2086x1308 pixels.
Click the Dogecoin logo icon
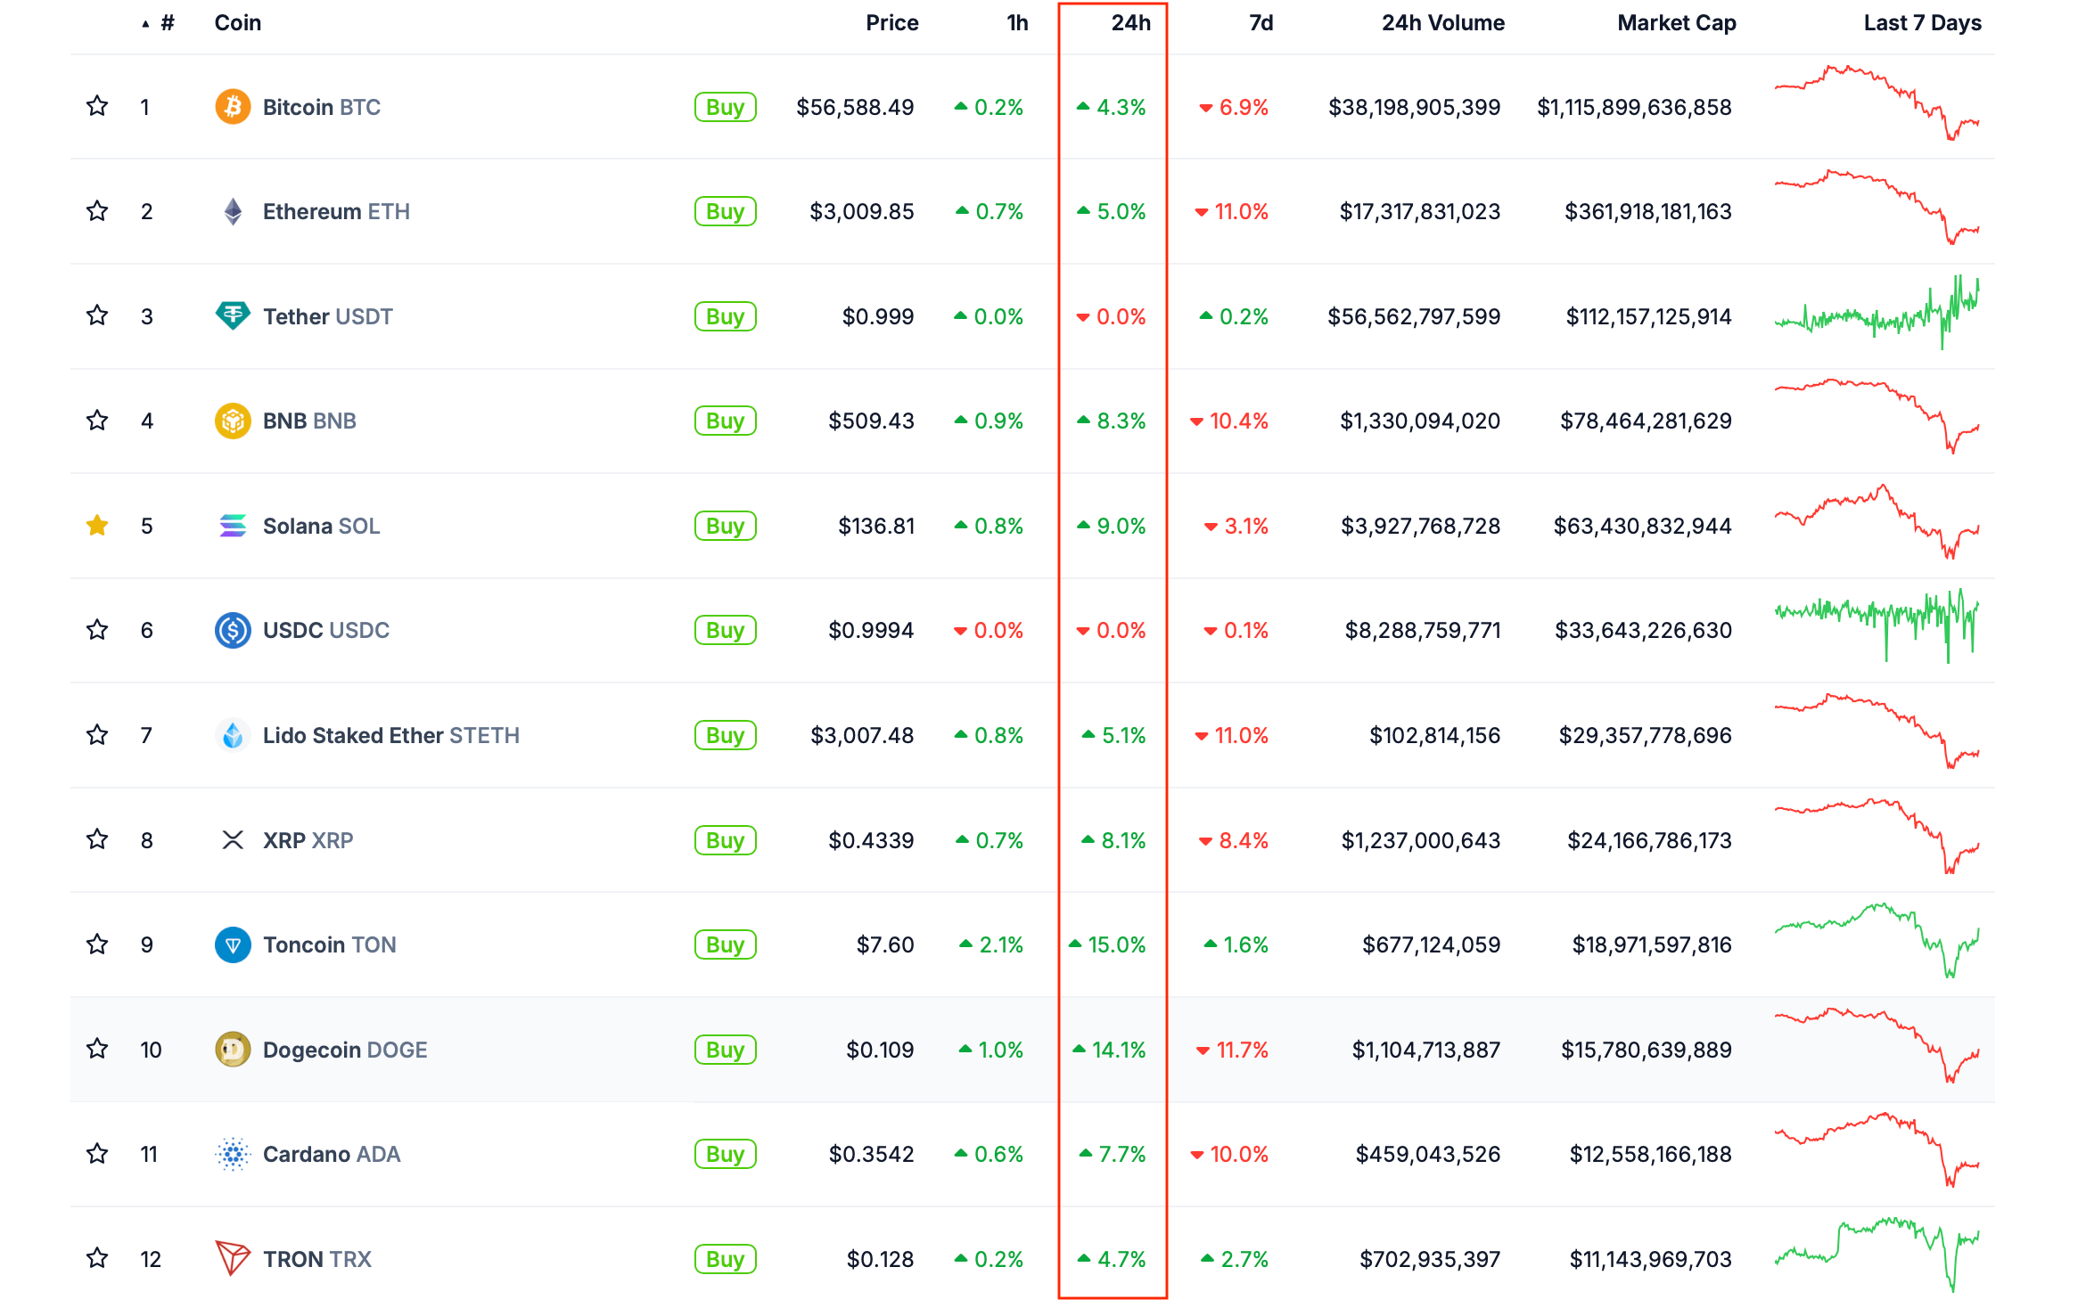[x=233, y=1050]
